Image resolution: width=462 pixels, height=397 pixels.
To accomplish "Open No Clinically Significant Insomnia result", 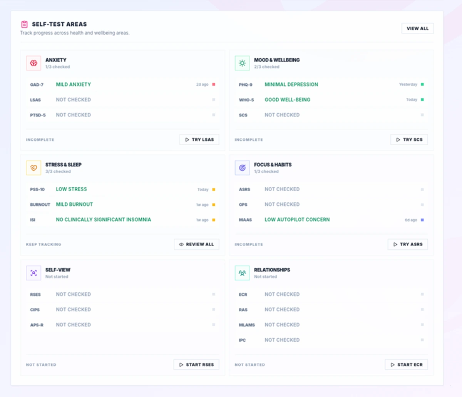I will coord(104,220).
